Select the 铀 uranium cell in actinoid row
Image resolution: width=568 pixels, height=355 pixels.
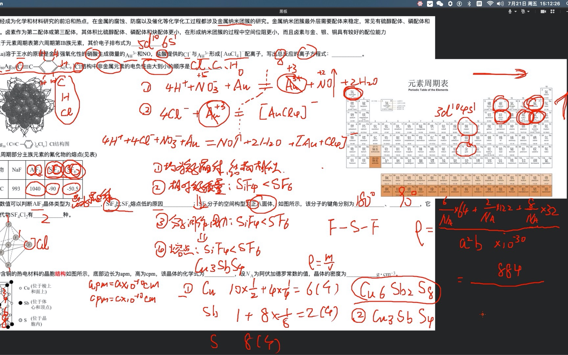click(421, 191)
